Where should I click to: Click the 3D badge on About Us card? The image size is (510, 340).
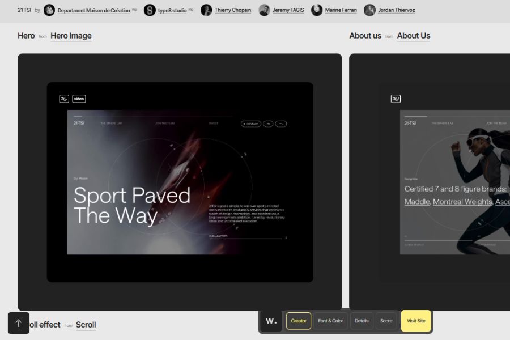pyautogui.click(x=396, y=99)
